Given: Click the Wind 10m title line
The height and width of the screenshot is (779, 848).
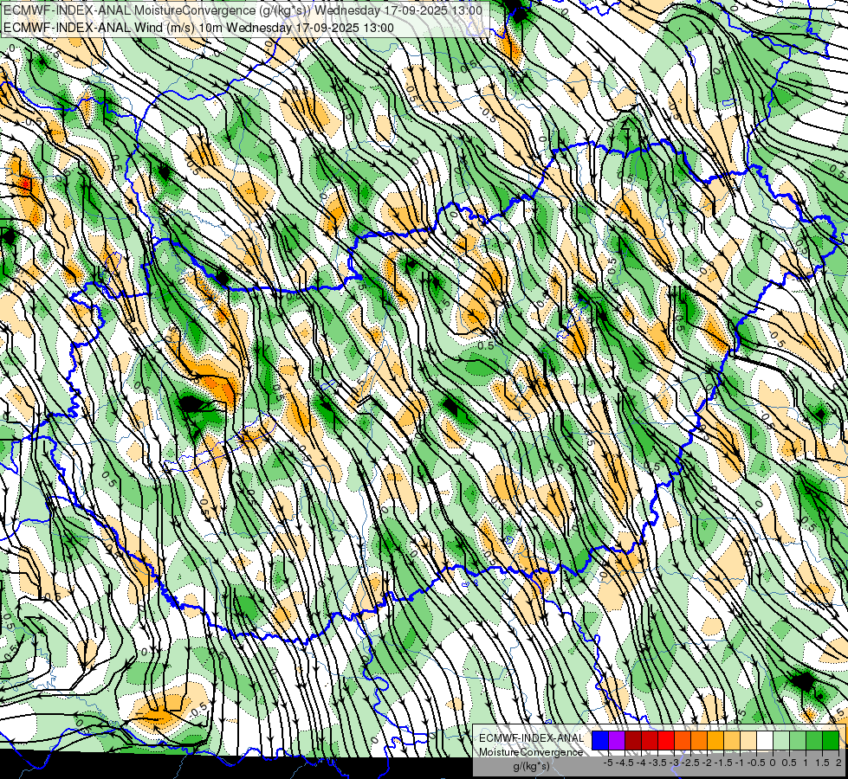Looking at the screenshot, I should point(198,28).
